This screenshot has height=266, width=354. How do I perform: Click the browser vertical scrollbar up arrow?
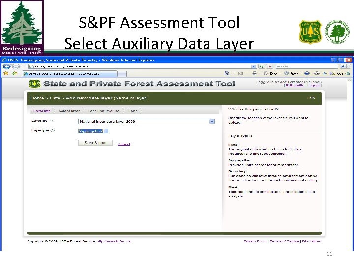tap(349, 80)
